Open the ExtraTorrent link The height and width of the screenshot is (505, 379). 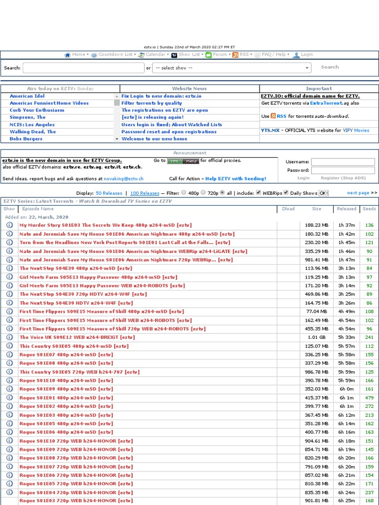click(x=326, y=103)
